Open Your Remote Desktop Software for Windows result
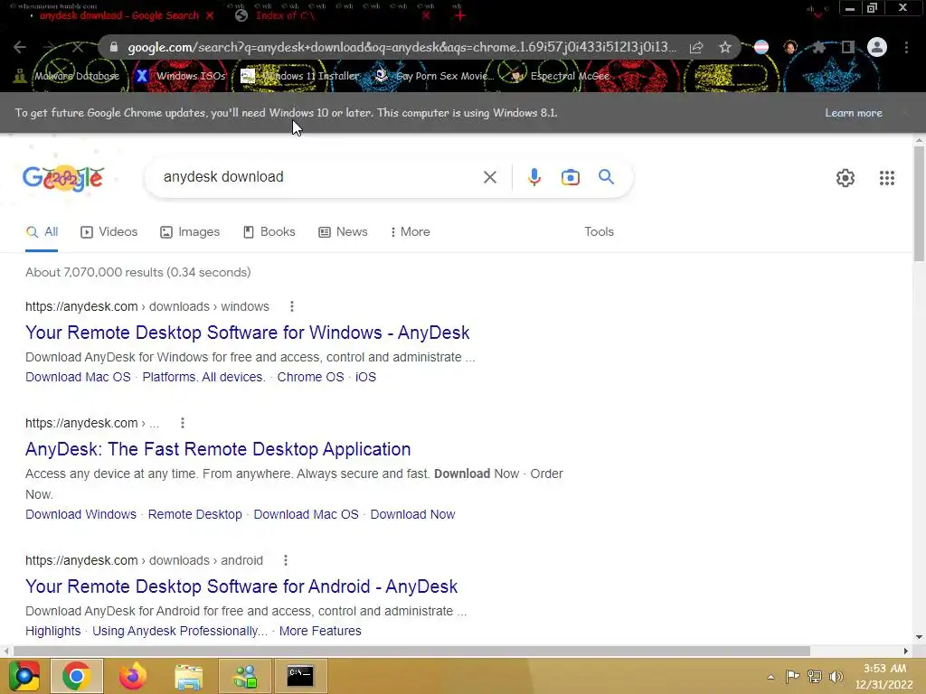This screenshot has height=694, width=926. tap(248, 333)
